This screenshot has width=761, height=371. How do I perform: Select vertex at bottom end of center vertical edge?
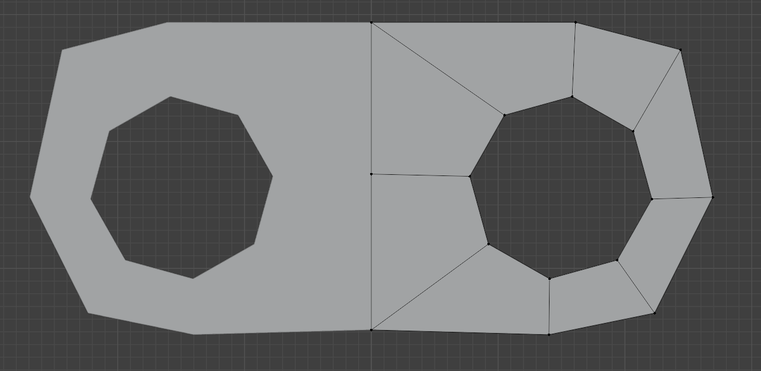point(371,330)
